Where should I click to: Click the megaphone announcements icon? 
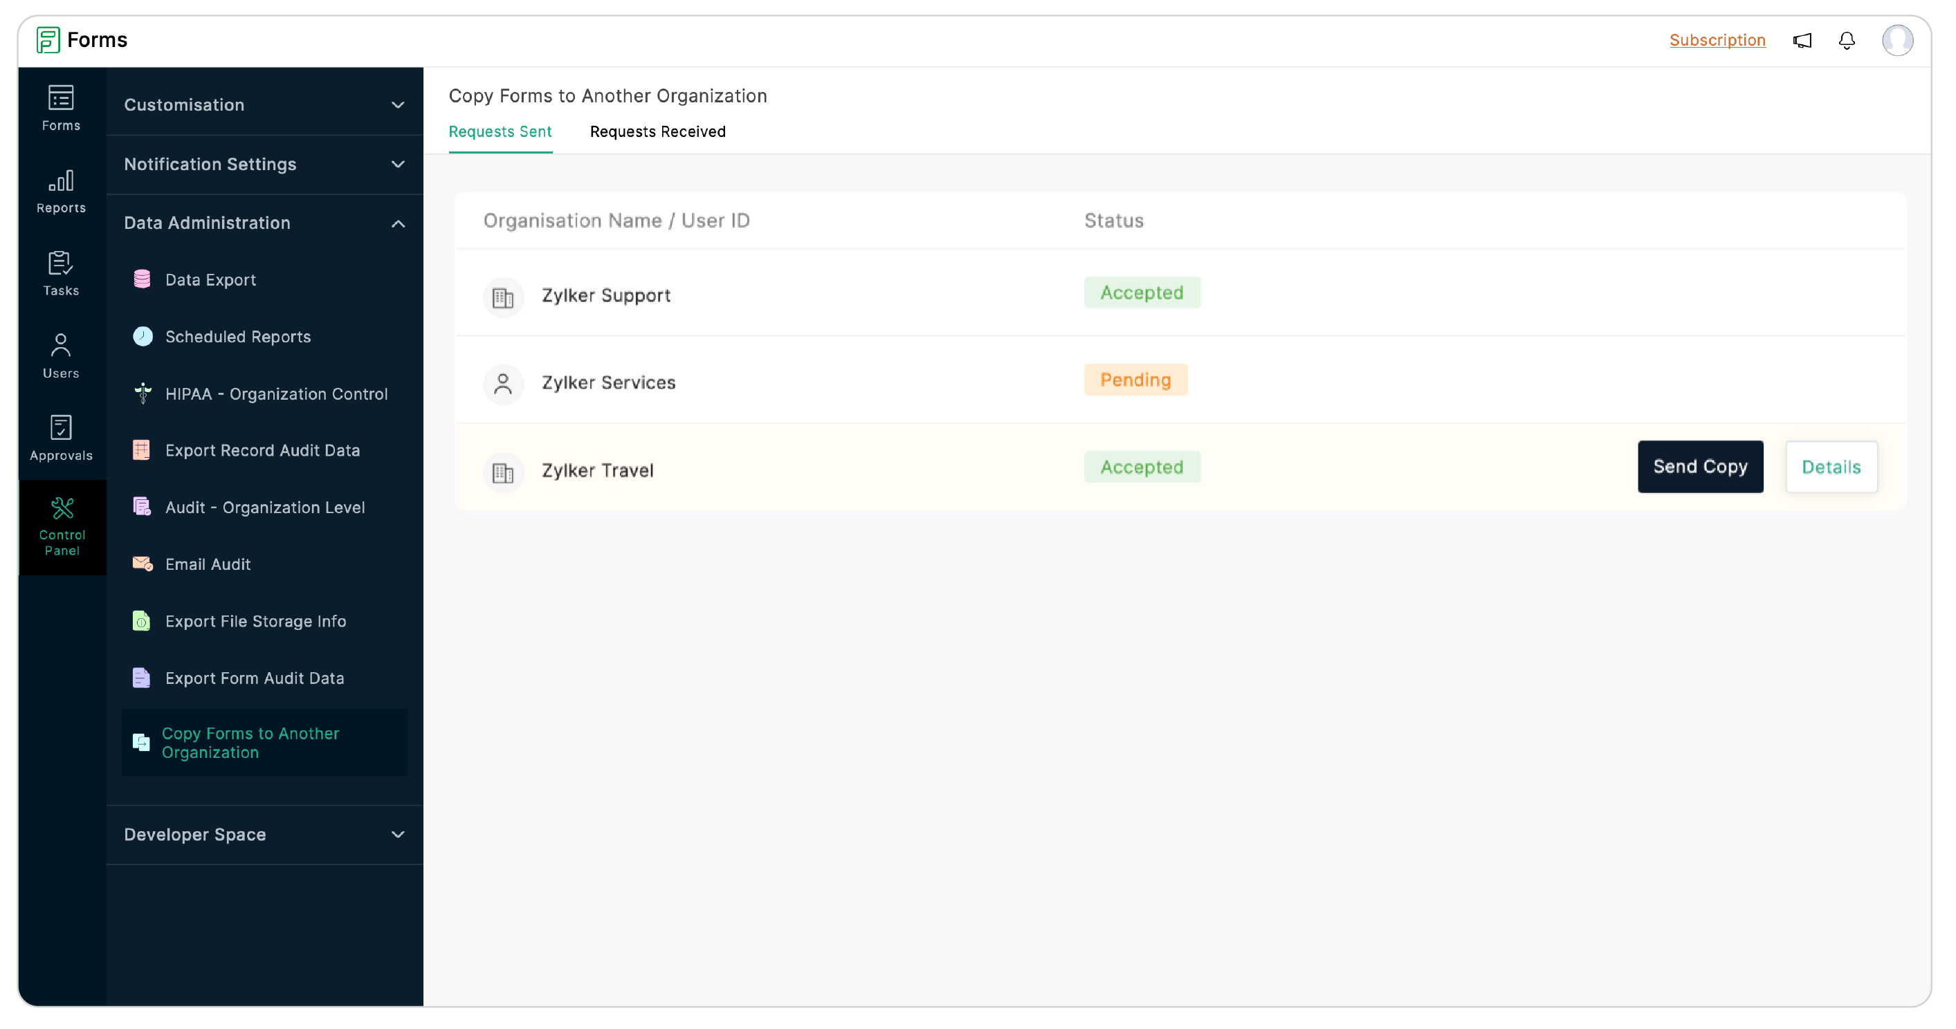pos(1802,40)
